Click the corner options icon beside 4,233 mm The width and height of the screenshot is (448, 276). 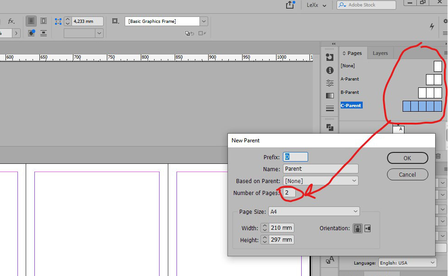coord(58,22)
